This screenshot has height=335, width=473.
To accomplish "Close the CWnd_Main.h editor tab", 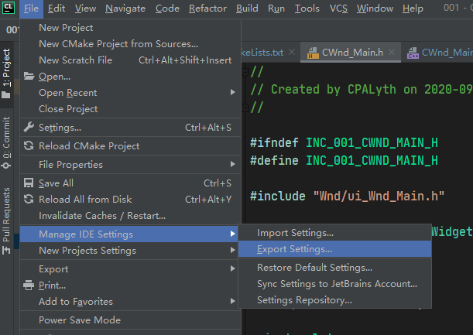I will click(392, 52).
